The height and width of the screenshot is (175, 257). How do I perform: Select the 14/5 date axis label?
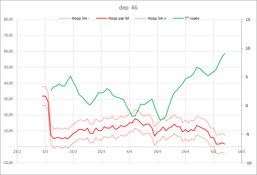click(x=241, y=152)
